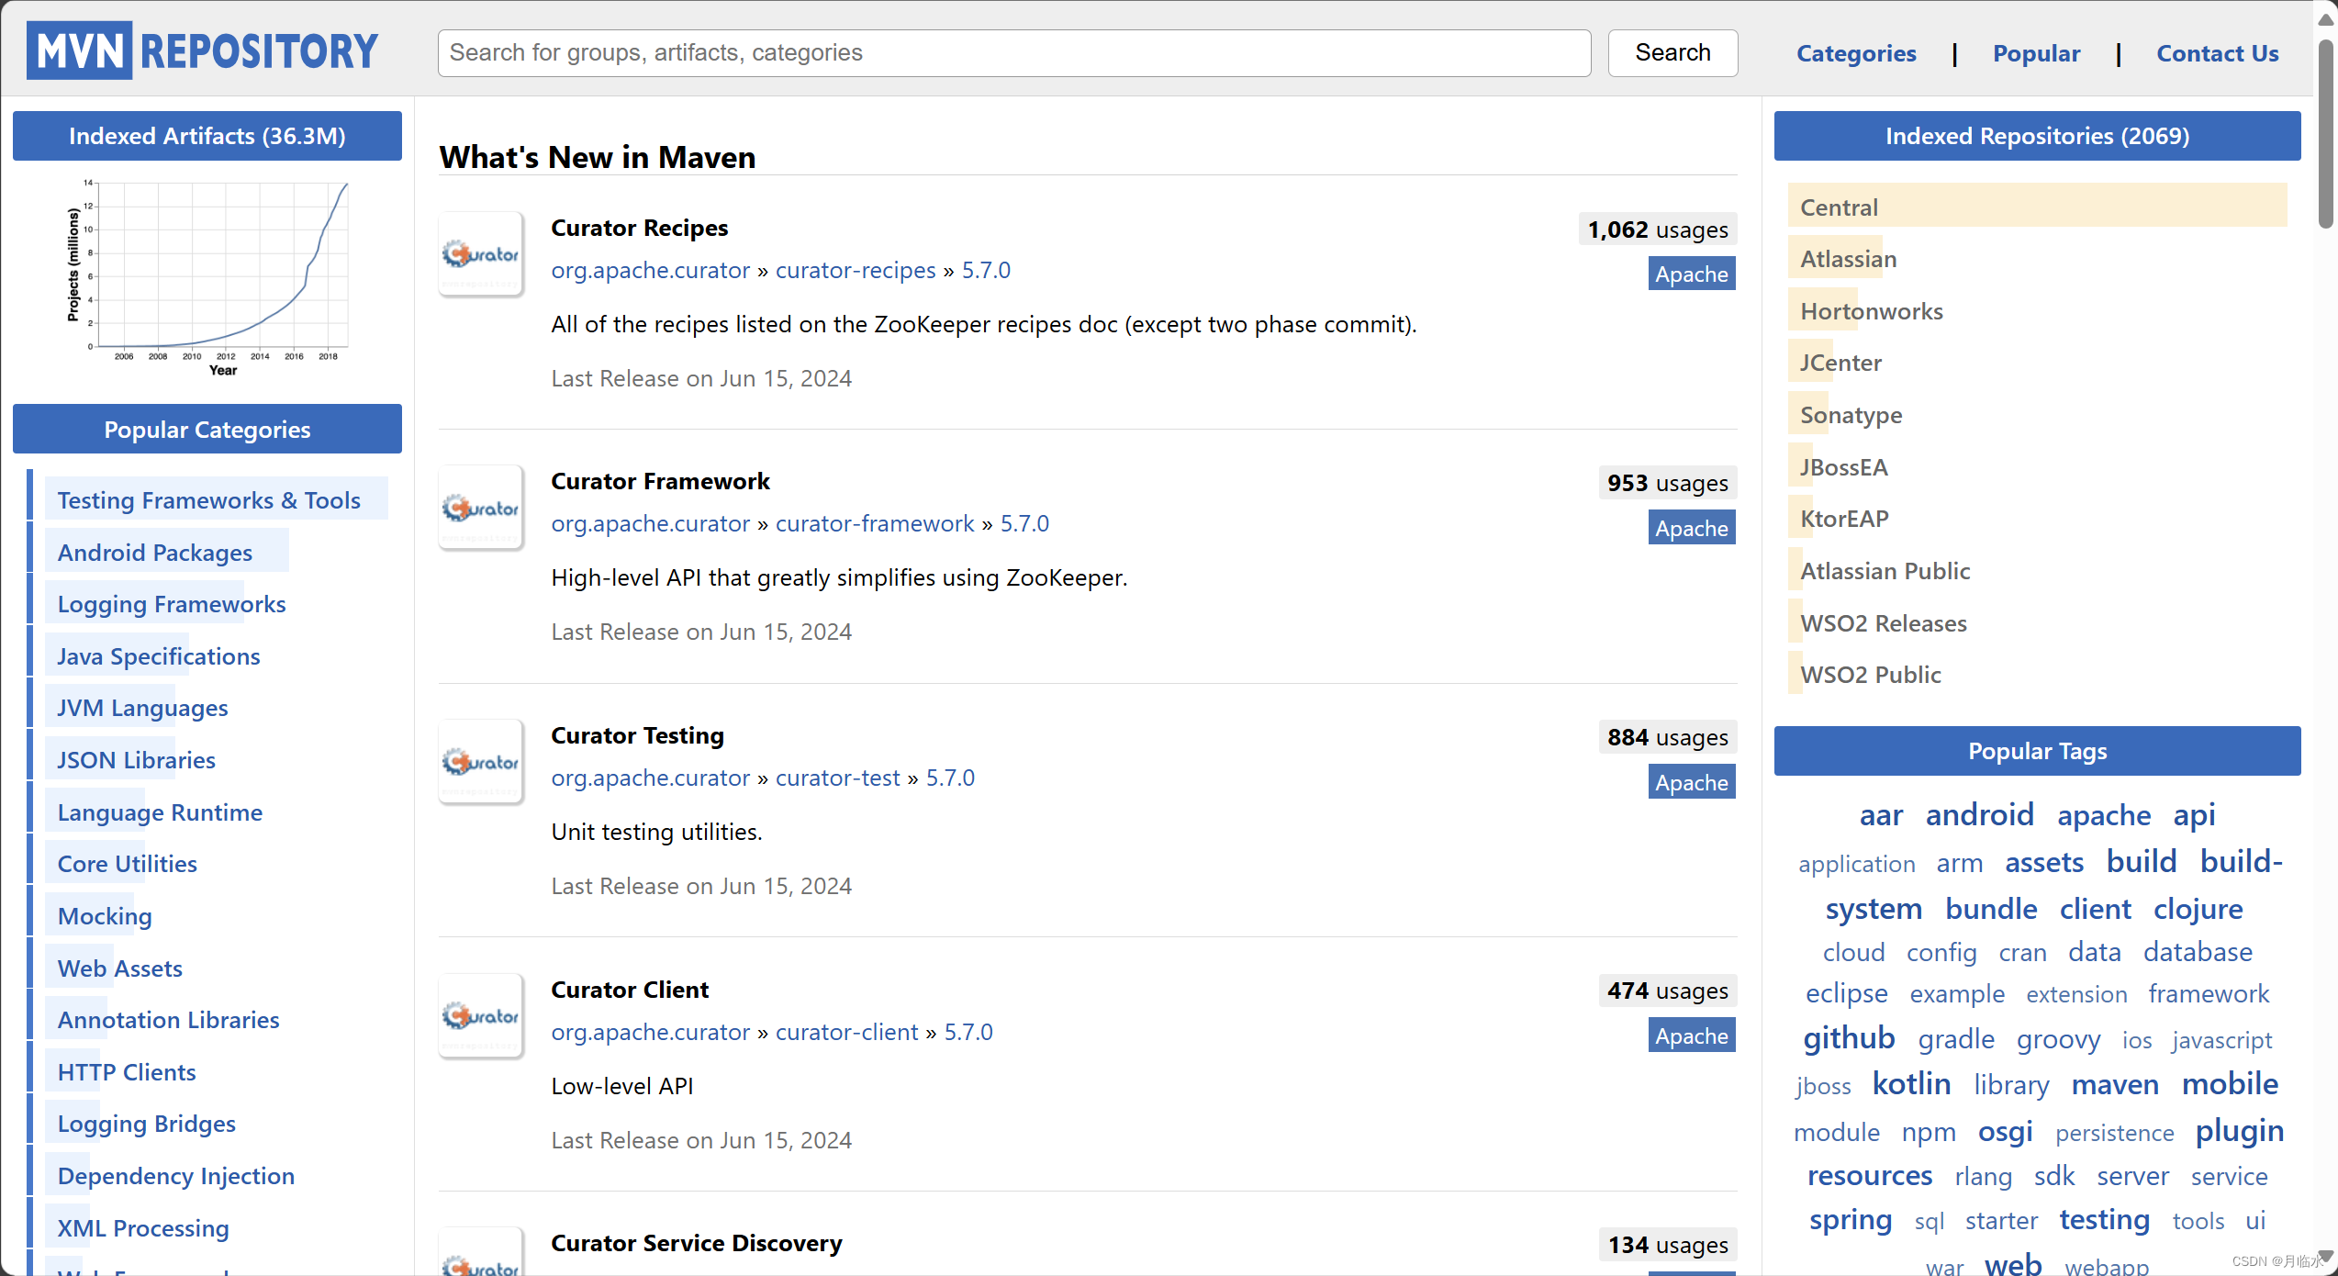Click the JCenter repository listing
The height and width of the screenshot is (1276, 2338).
point(1841,362)
